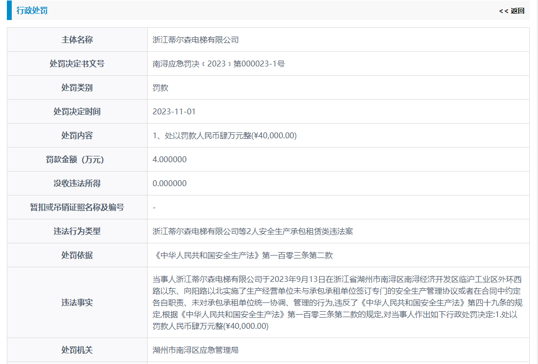Click the 暂扣或吊销证照名称及编号 label
538x364 pixels.
point(77,208)
